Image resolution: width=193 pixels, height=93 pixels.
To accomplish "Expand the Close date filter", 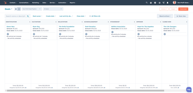I will (81, 16).
